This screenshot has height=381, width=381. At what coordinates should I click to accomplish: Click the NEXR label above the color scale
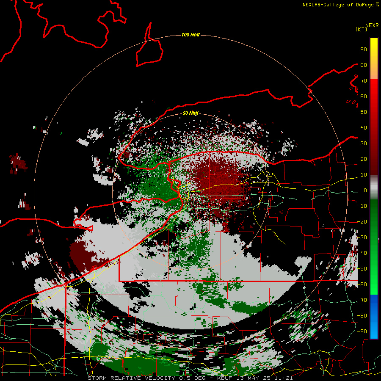tap(372, 25)
